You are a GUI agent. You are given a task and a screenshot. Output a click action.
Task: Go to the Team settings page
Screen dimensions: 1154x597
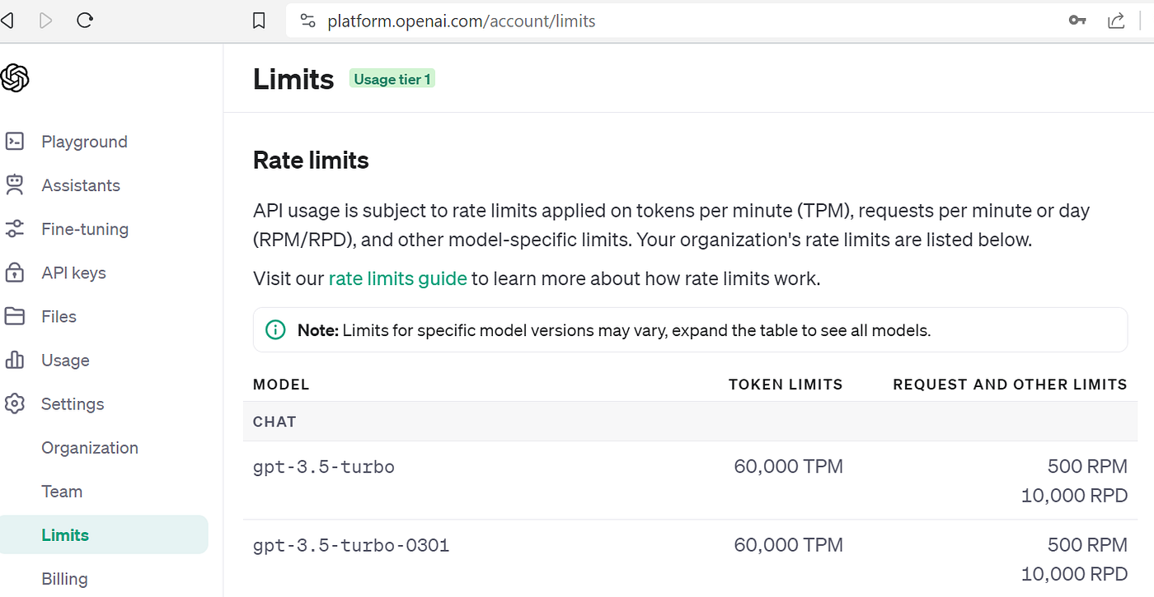coord(62,492)
